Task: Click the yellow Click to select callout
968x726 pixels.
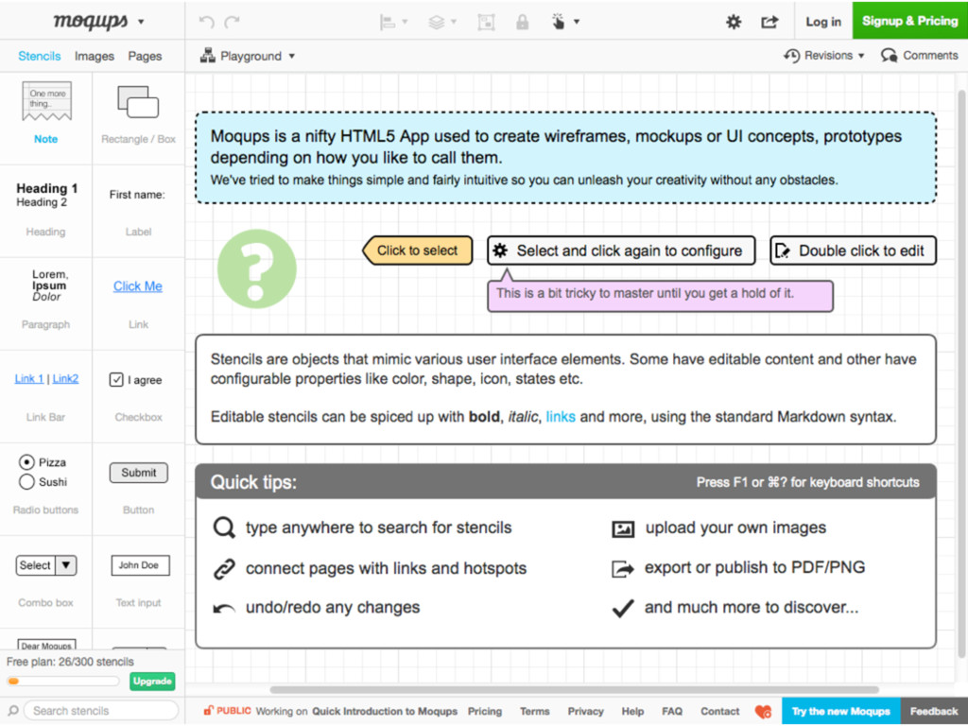Action: pos(417,251)
